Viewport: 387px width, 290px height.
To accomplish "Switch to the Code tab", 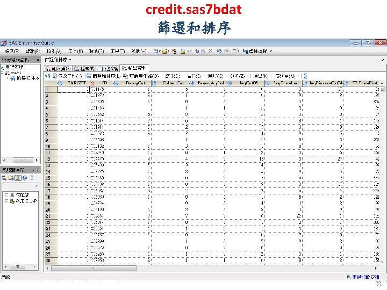I will coord(84,68).
